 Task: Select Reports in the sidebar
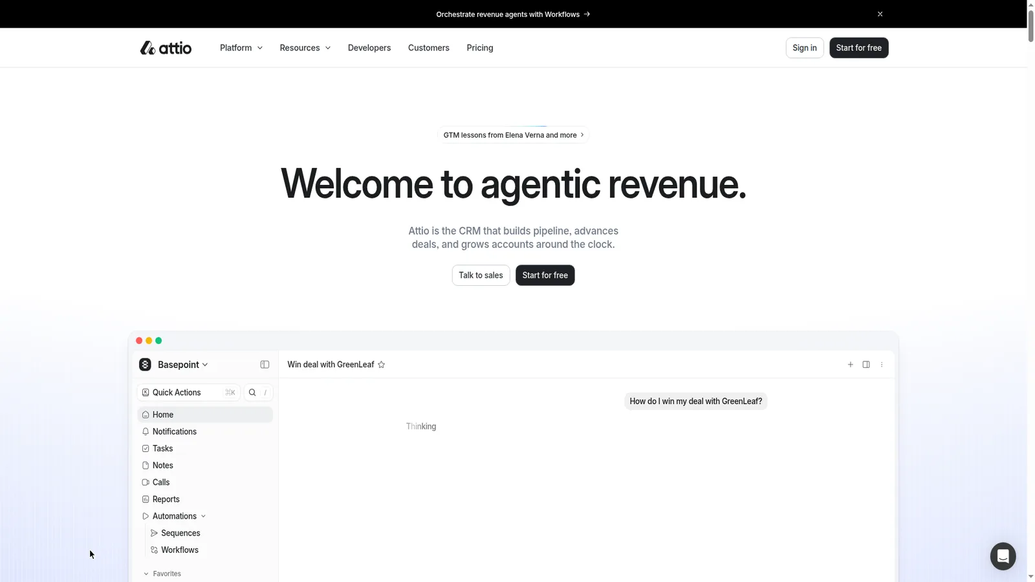205,499
